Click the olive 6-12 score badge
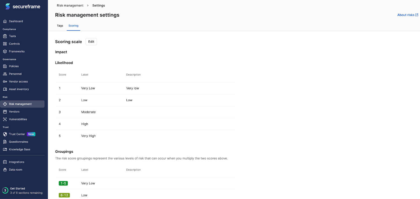 (x=64, y=195)
